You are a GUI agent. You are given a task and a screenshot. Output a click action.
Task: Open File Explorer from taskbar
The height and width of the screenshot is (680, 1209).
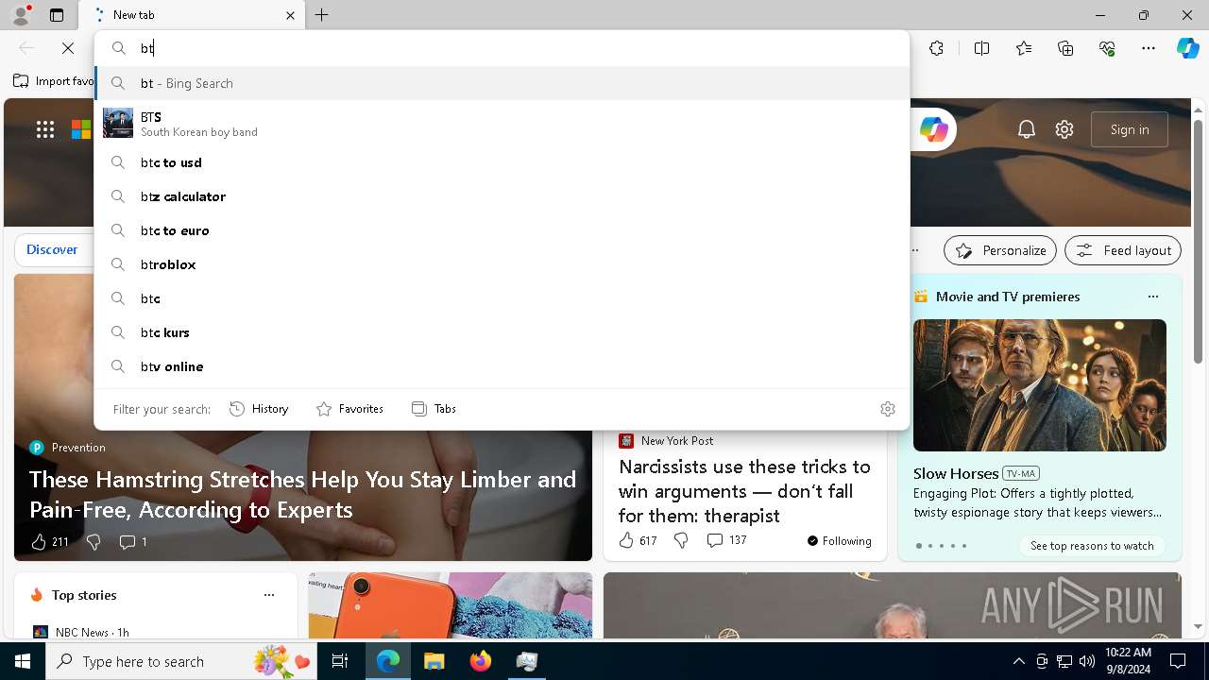point(434,661)
